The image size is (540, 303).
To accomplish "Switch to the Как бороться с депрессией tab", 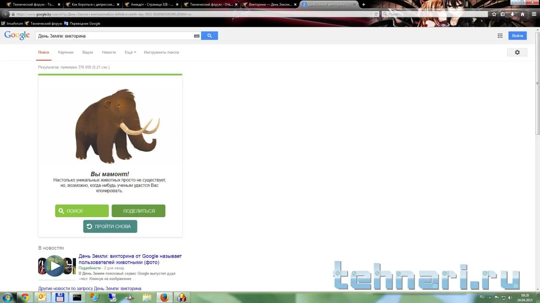I will pyautogui.click(x=93, y=5).
